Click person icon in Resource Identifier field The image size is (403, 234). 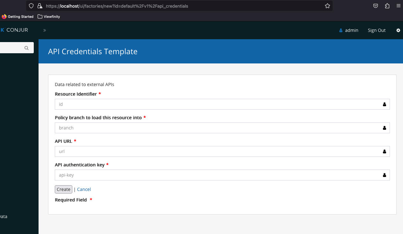click(x=384, y=104)
